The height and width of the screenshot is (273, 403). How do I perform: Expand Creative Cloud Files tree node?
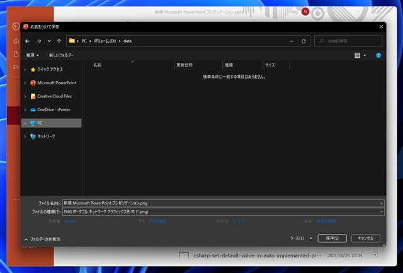click(25, 96)
